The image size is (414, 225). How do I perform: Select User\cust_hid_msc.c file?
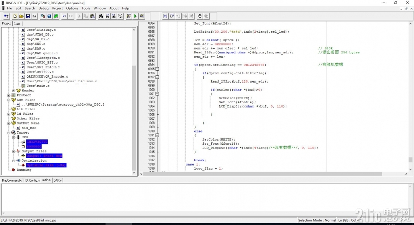(x=62, y=81)
